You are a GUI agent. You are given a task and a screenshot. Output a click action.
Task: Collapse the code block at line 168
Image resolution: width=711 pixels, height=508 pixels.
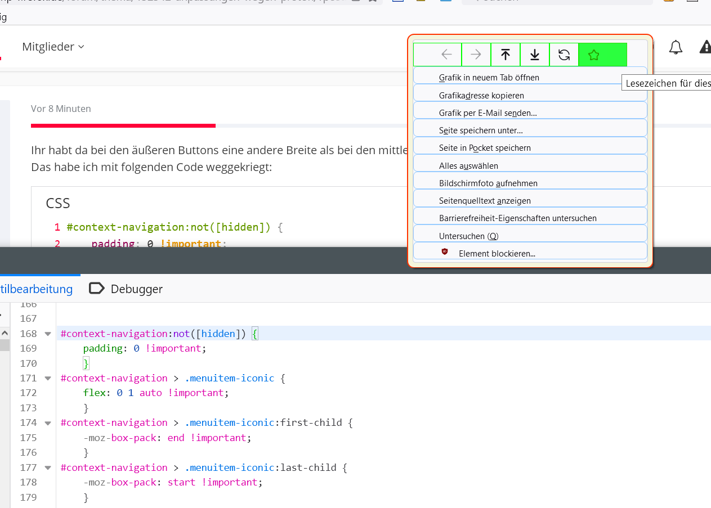[x=48, y=334]
